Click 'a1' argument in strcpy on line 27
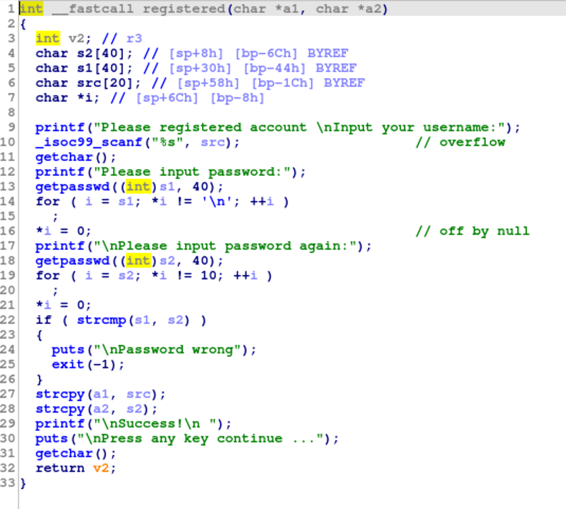This screenshot has width=566, height=509. (101, 394)
